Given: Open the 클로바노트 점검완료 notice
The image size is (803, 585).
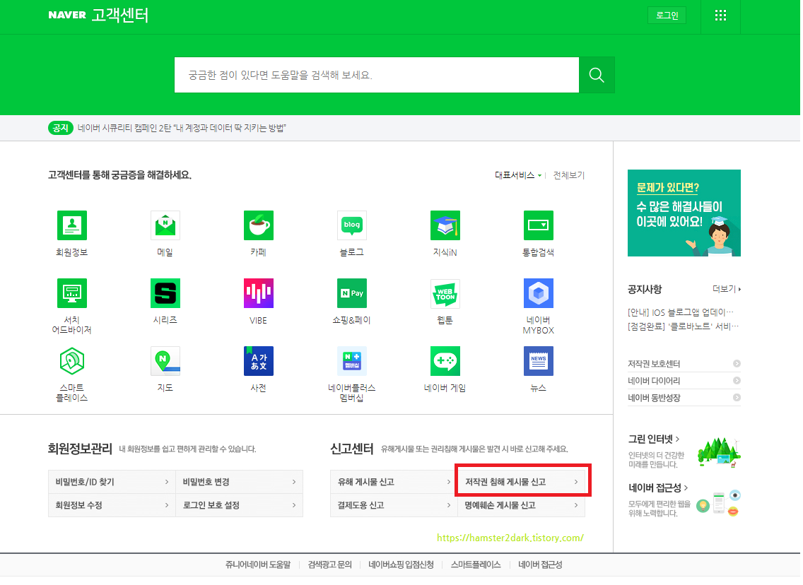Looking at the screenshot, I should 683,327.
